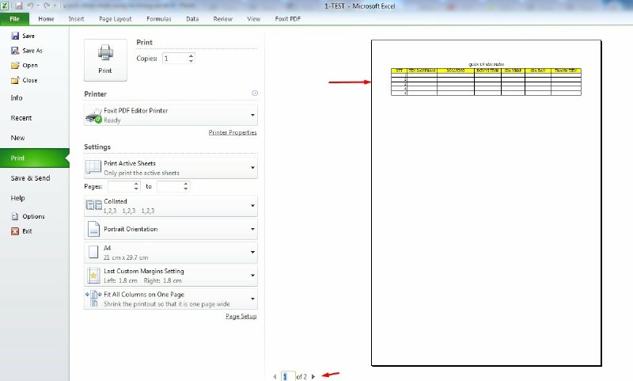Click Save in backstage menu

(28, 36)
